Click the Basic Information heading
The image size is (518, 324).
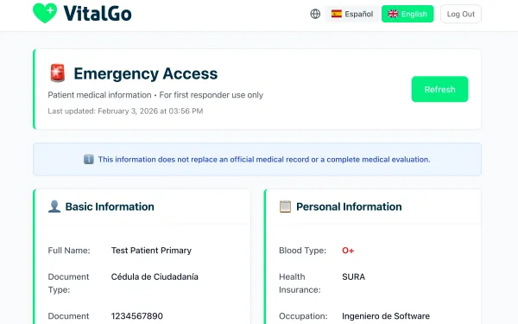tap(110, 206)
